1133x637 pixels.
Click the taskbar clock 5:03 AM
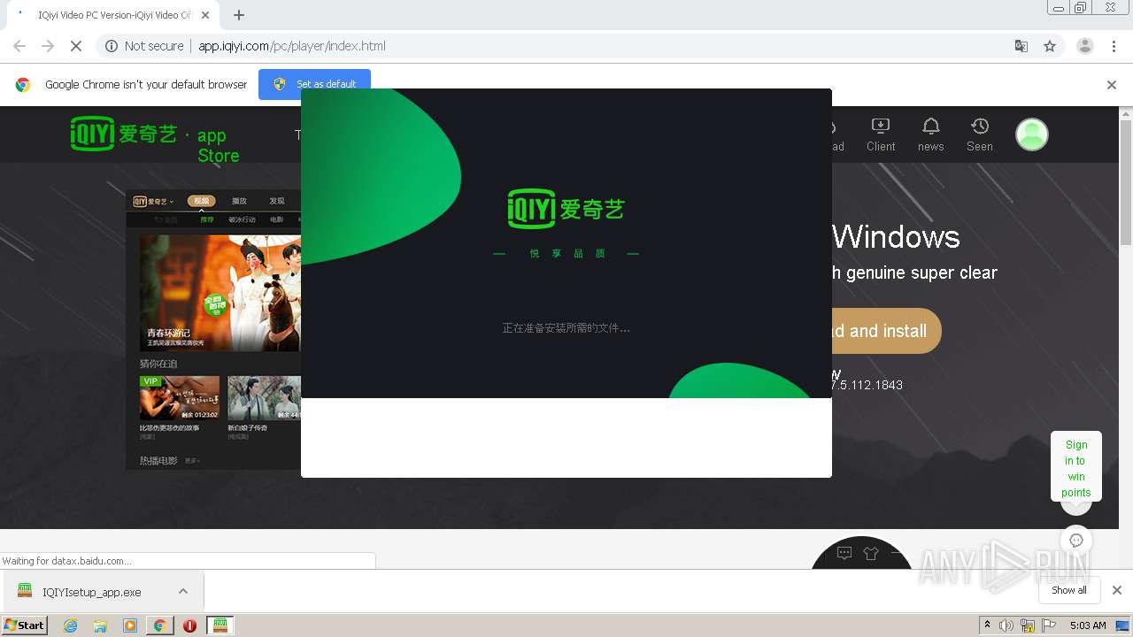click(1087, 625)
